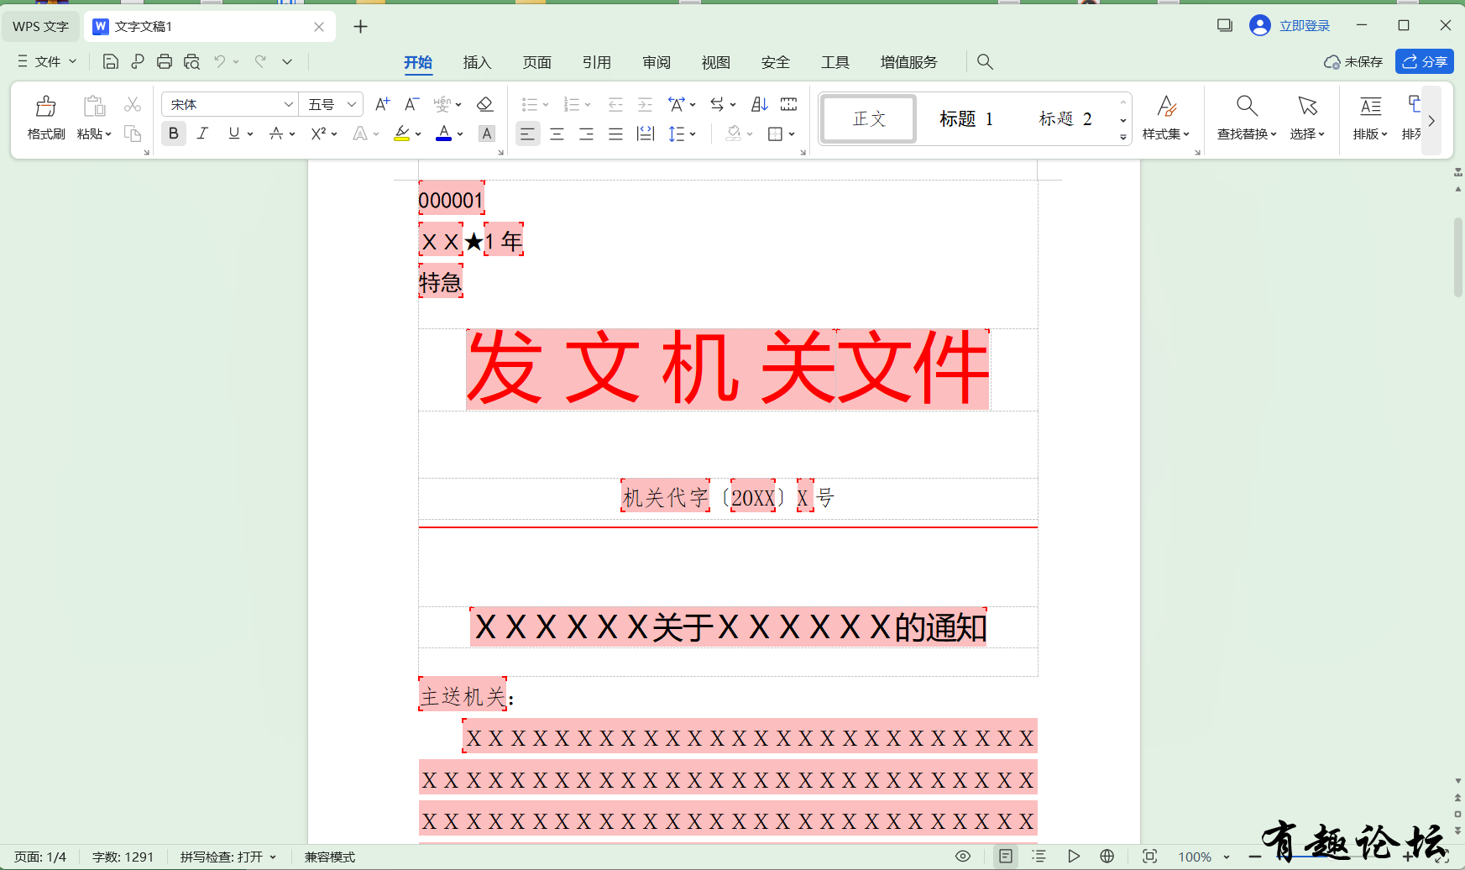
Task: Switch to the 视图 tab
Action: click(x=715, y=62)
